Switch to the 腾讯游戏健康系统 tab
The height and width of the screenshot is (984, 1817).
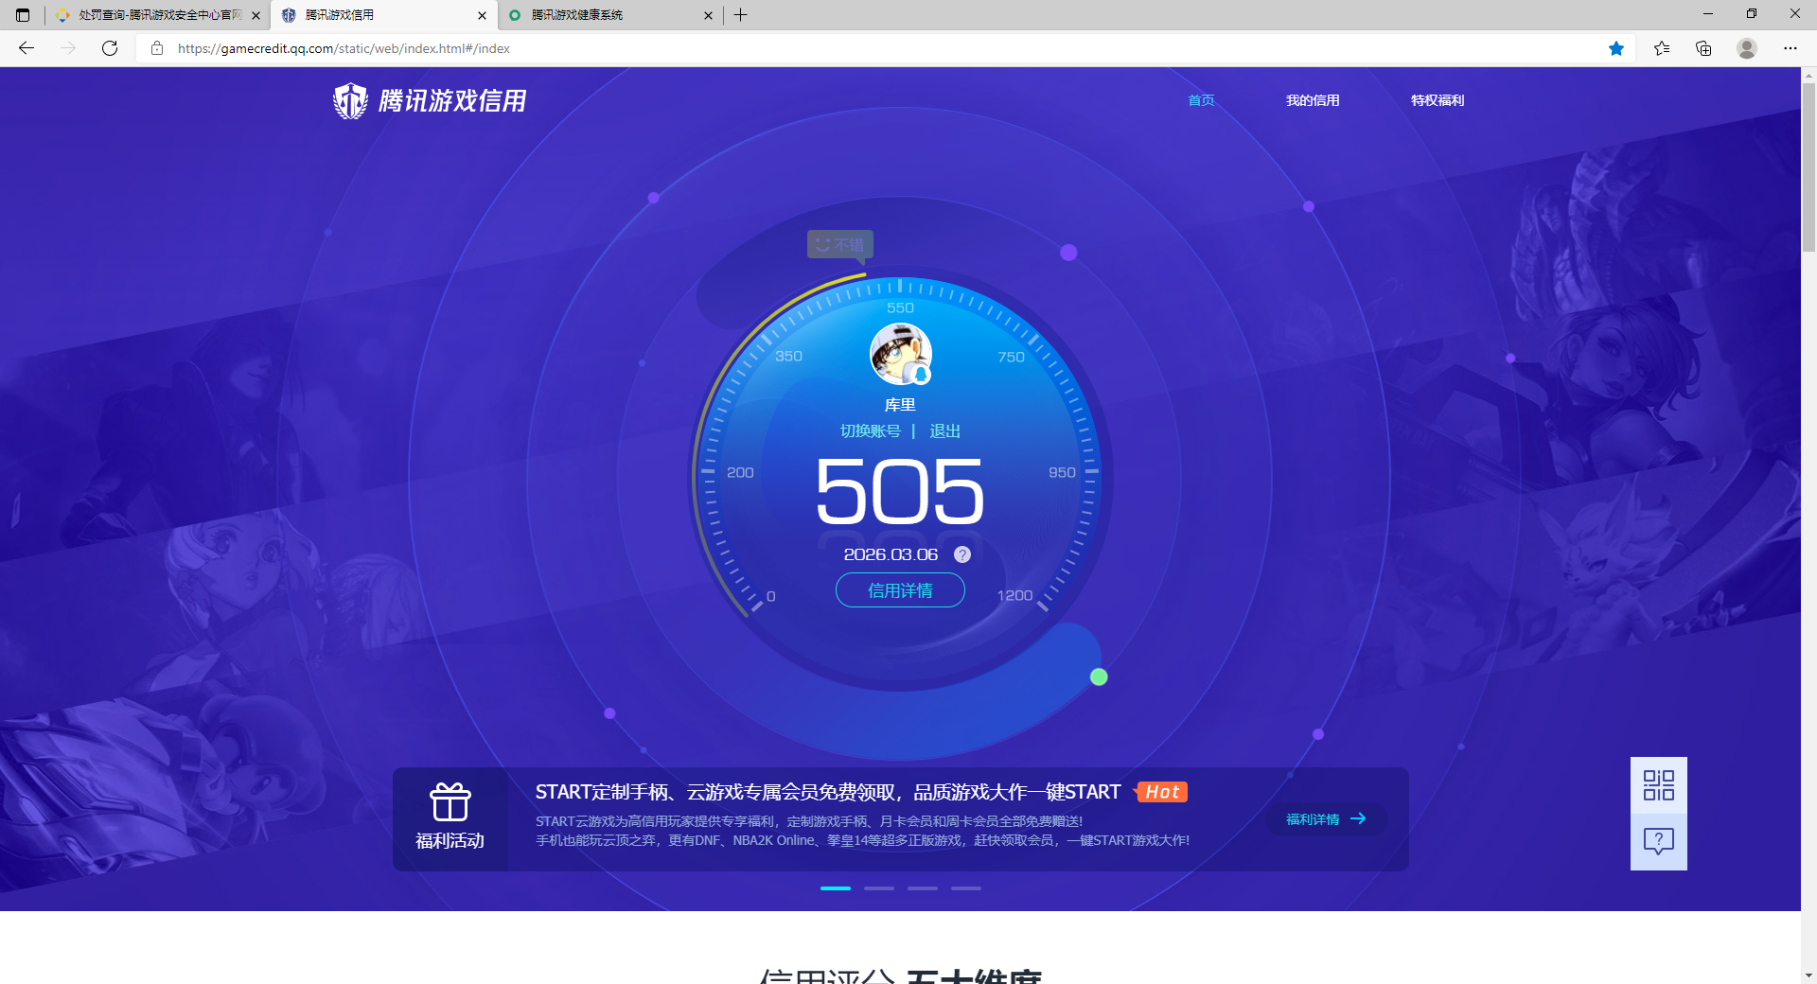(606, 15)
